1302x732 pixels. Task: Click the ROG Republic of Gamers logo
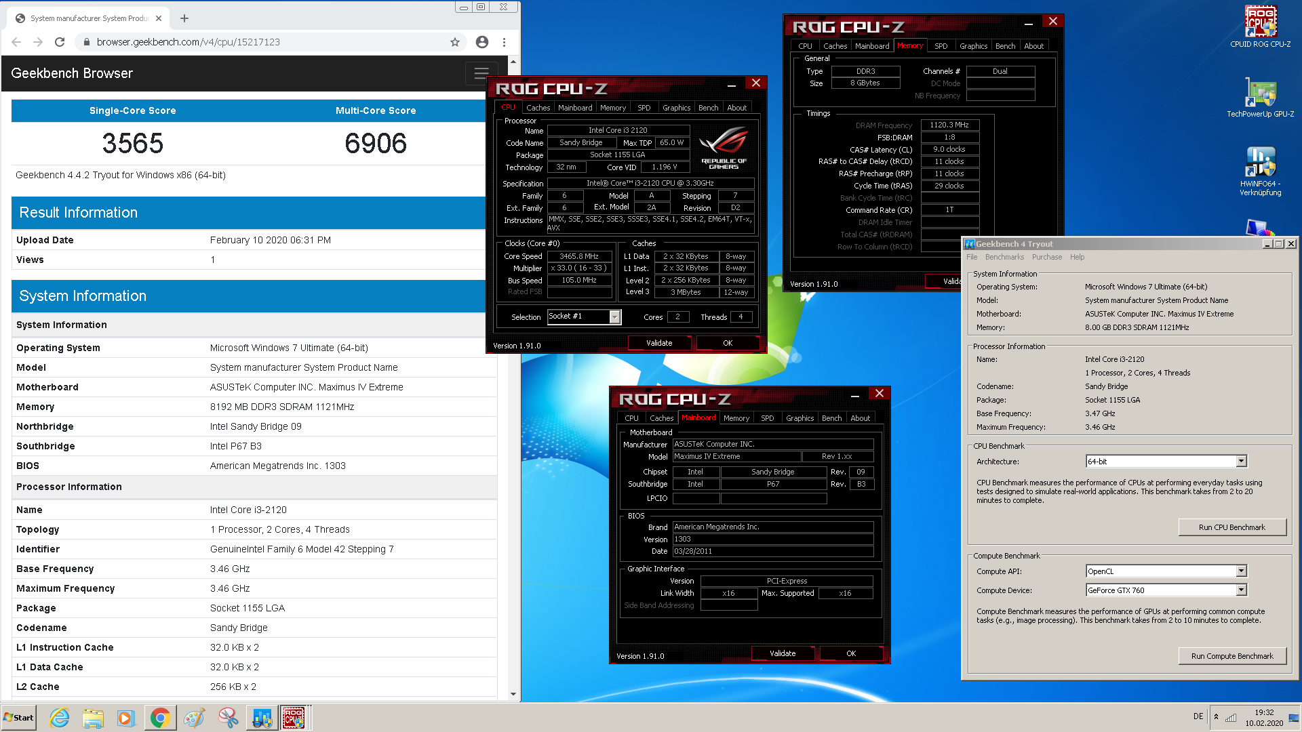click(724, 147)
